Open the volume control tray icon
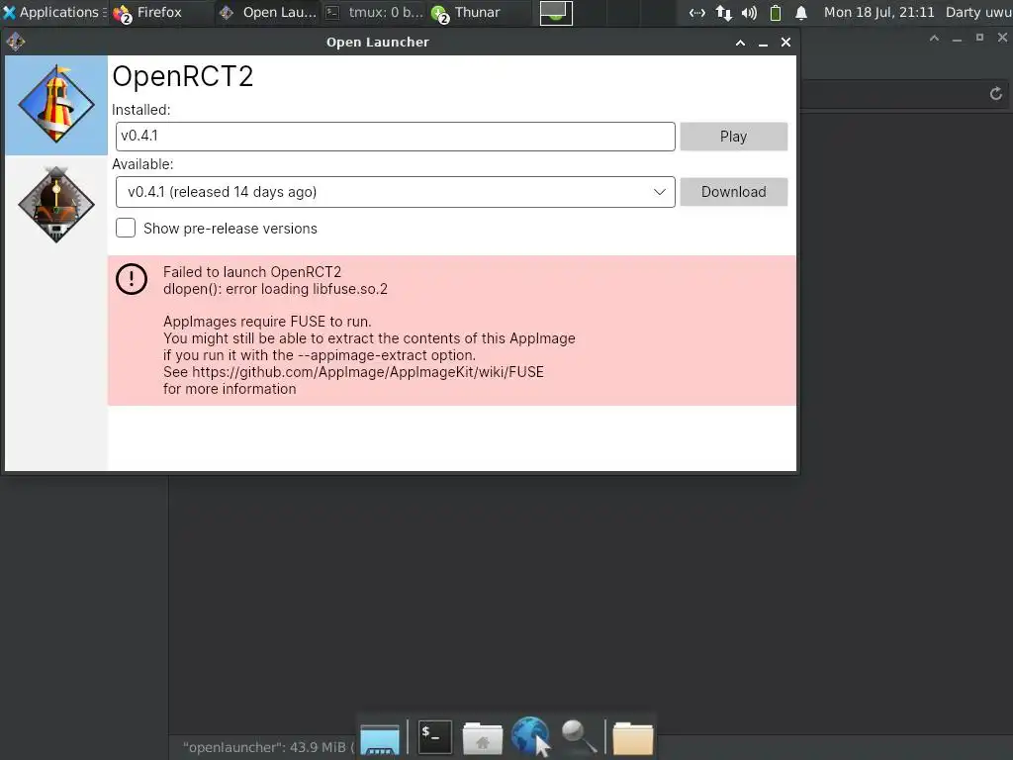Image resolution: width=1013 pixels, height=760 pixels. point(750,13)
